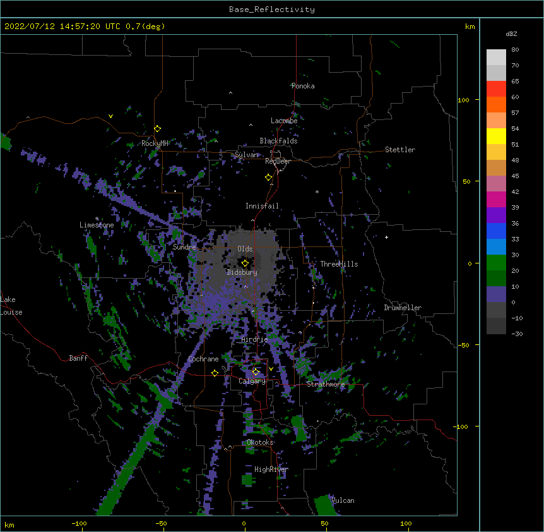544x532 pixels.
Task: Click the 100 tick on the vertical axis
Action: (x=463, y=100)
